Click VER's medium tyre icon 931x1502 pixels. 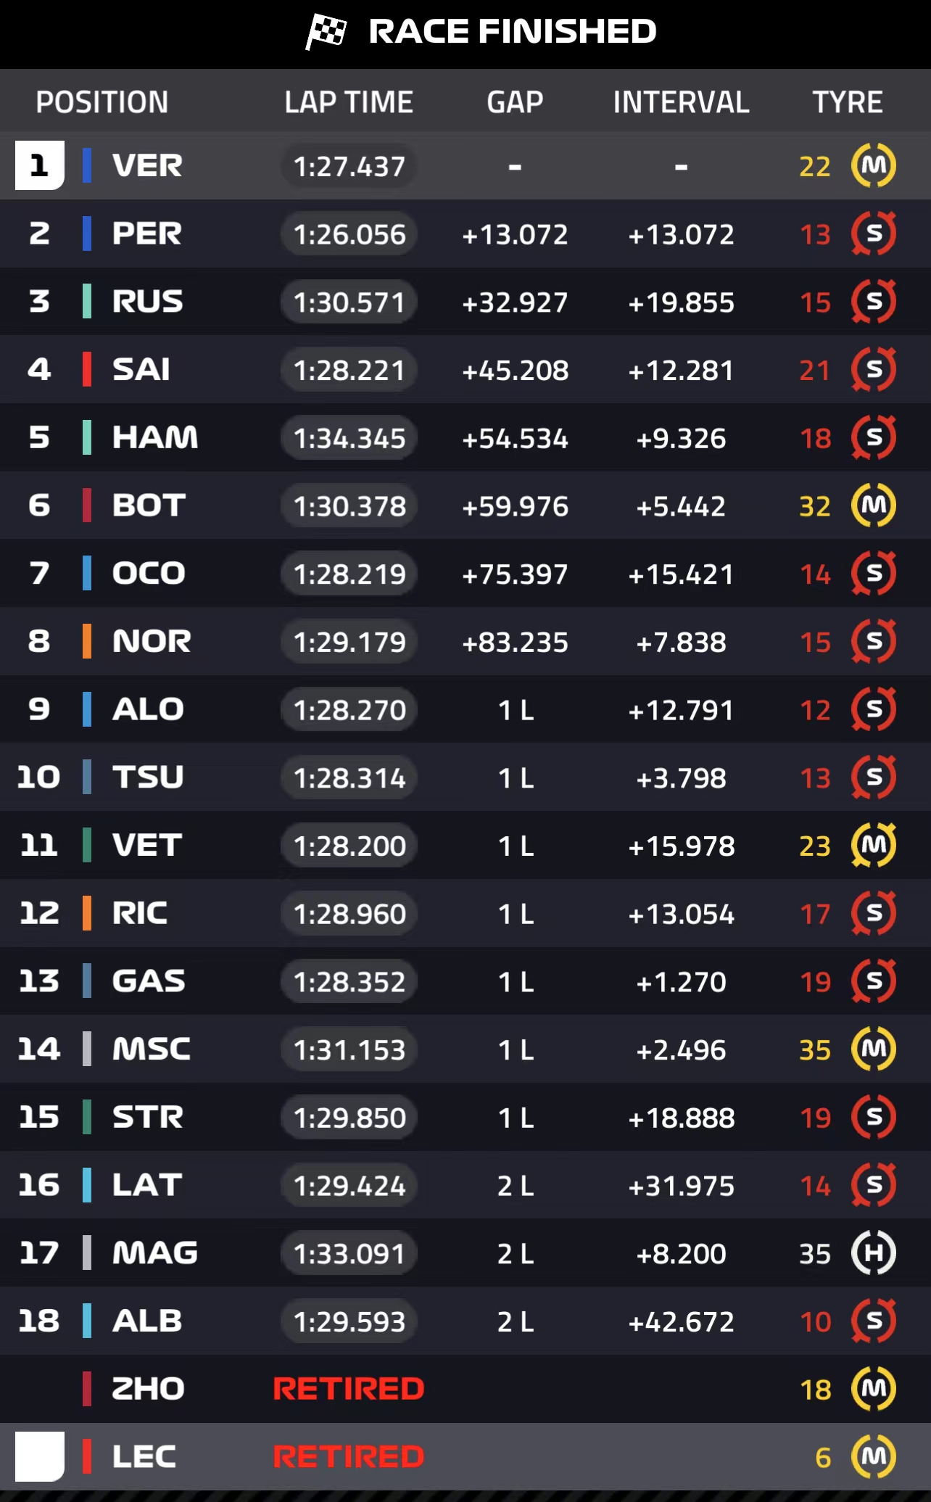pos(874,165)
